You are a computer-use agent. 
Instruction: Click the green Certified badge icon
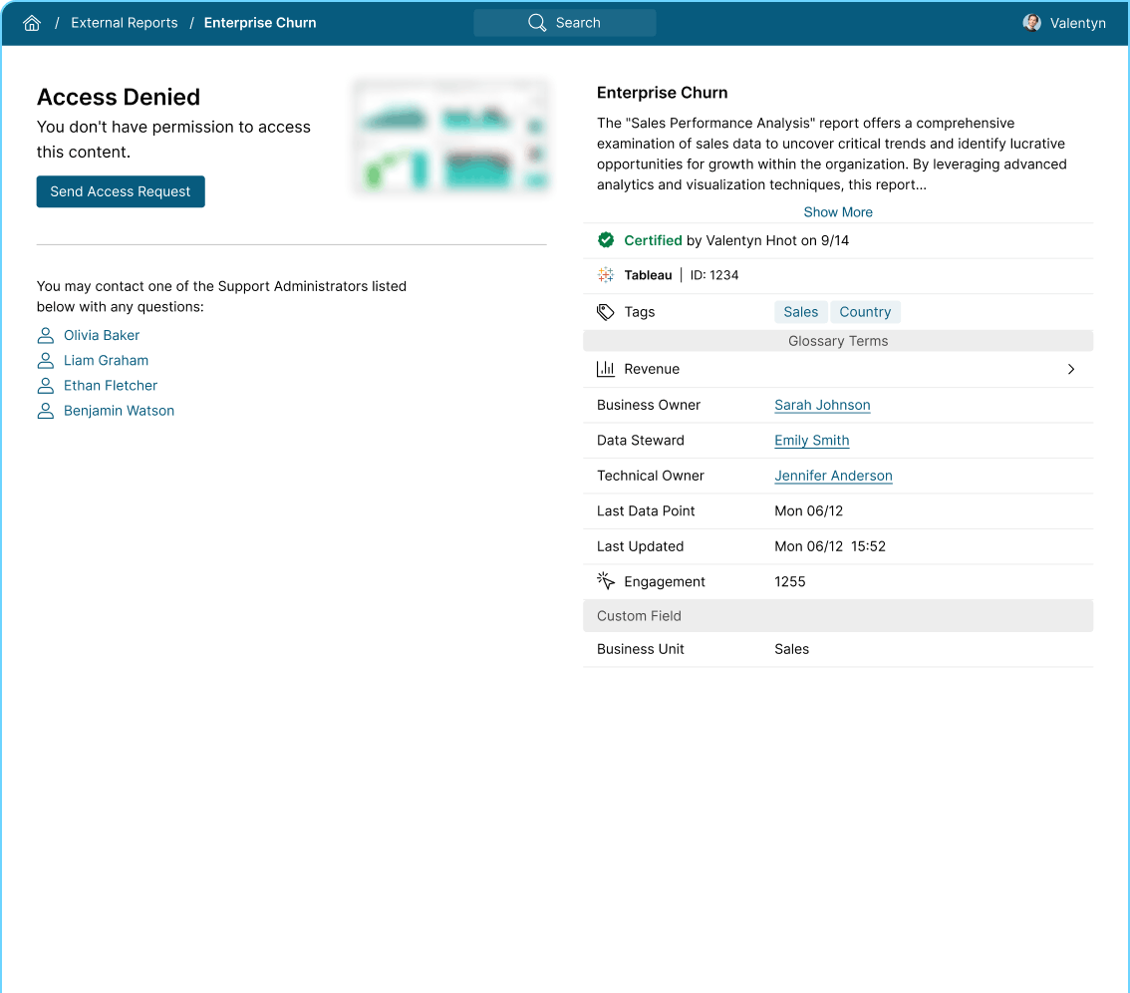(x=606, y=239)
